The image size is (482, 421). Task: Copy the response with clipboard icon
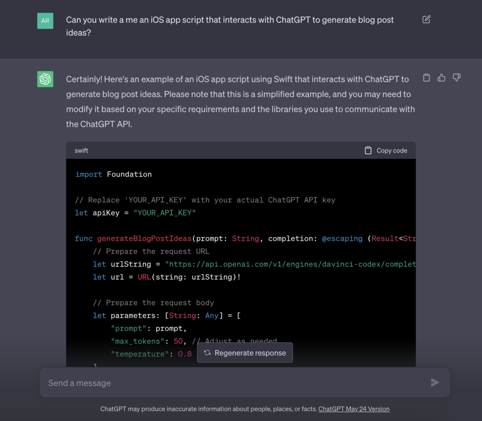[x=426, y=78]
